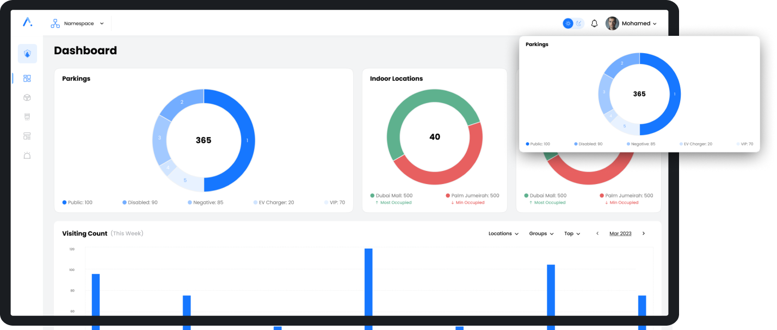
Task: Click the Indoor Locations card title
Action: tap(396, 79)
